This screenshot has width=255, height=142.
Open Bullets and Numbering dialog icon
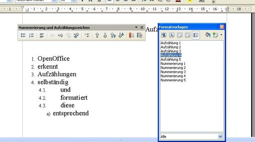tap(139, 35)
